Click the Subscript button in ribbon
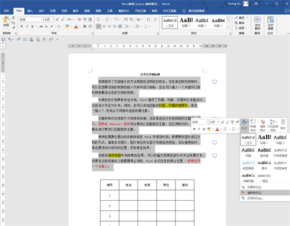This screenshot has width=290, height=226. coord(47,26)
